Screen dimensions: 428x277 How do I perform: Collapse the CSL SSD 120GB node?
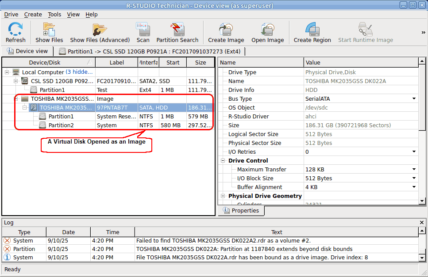[x=16, y=81]
